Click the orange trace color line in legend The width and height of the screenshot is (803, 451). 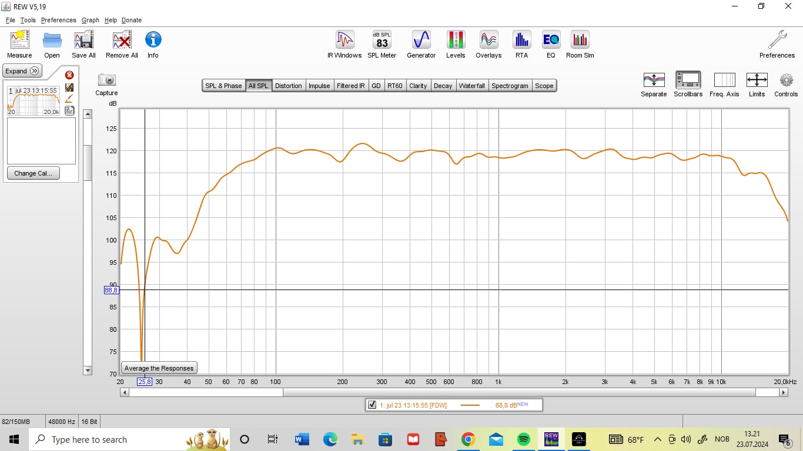(x=470, y=405)
